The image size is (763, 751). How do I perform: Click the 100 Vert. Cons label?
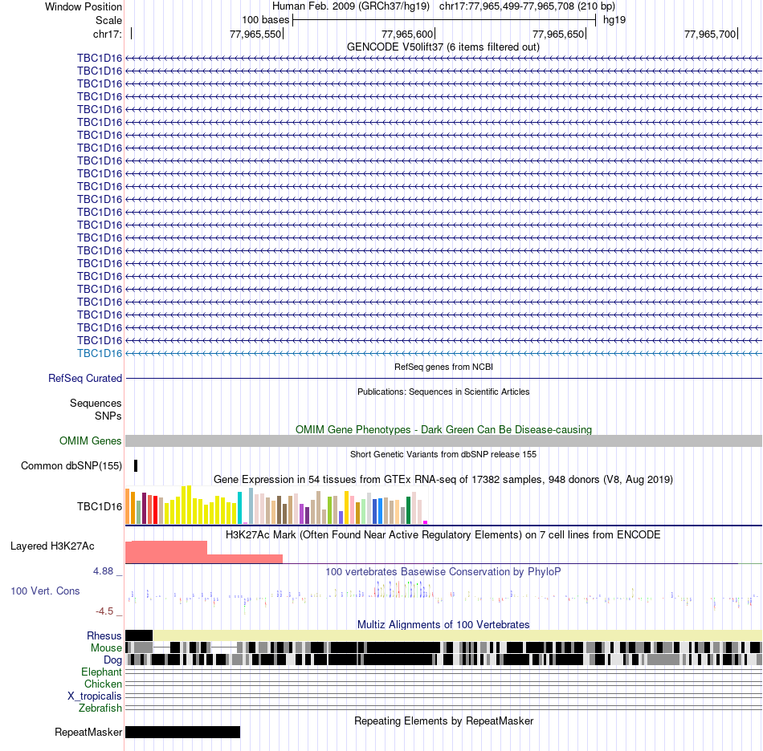pyautogui.click(x=45, y=591)
